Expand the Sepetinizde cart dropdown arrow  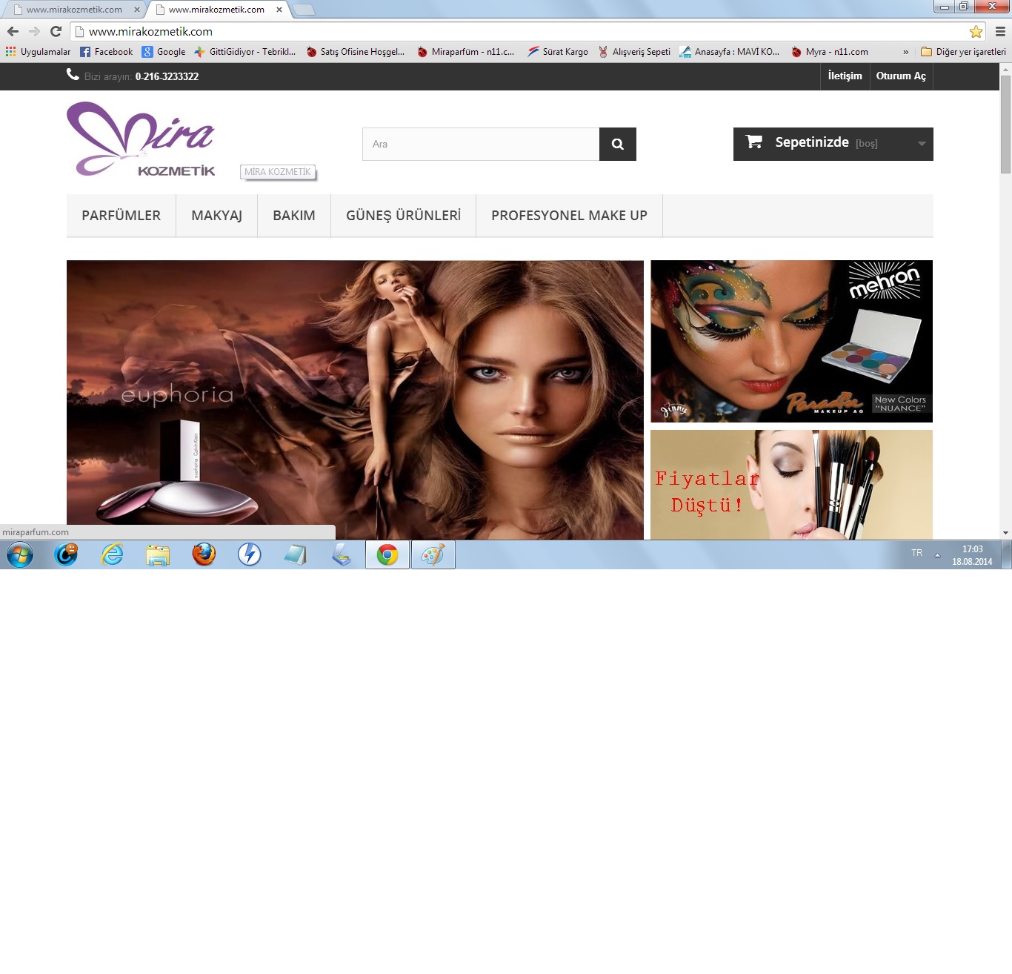click(x=922, y=144)
